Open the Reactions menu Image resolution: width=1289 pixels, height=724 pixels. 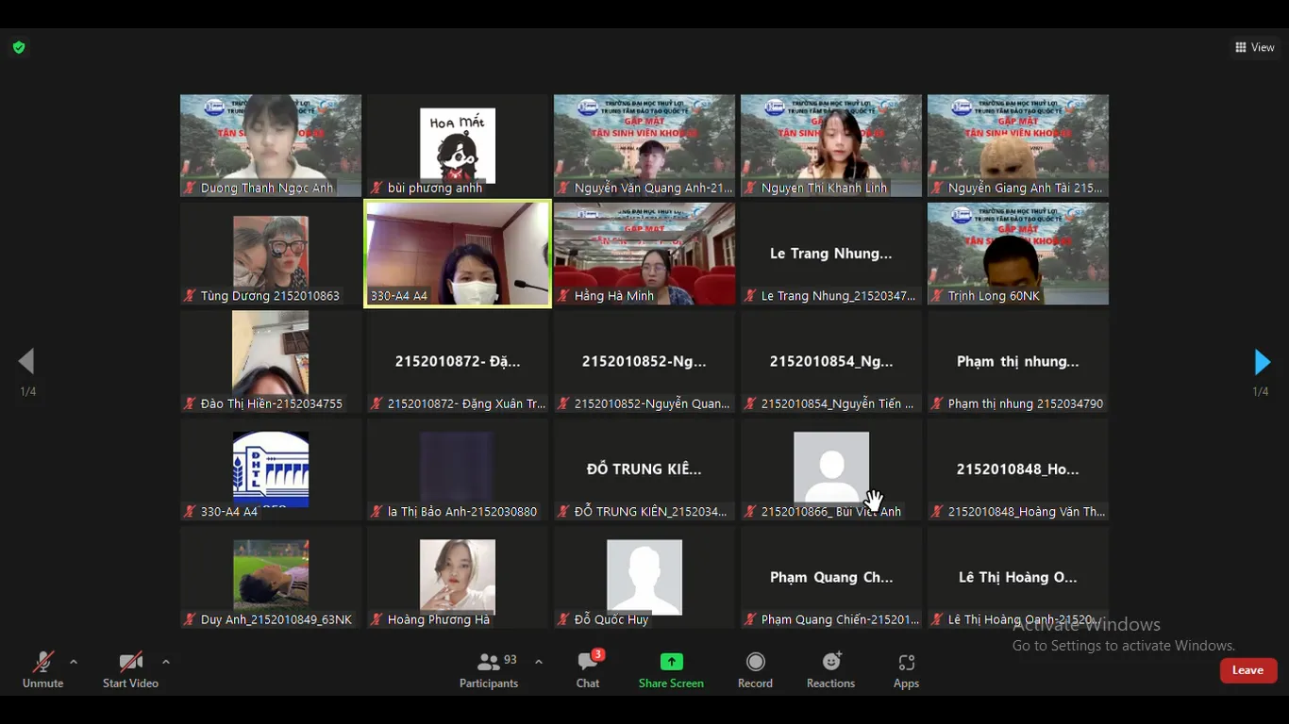[830, 662]
